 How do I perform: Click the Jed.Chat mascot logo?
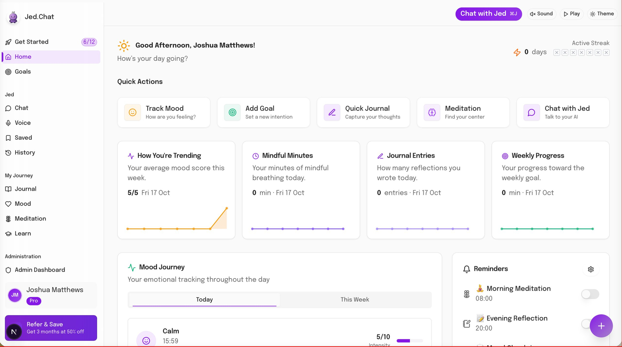[x=13, y=17]
